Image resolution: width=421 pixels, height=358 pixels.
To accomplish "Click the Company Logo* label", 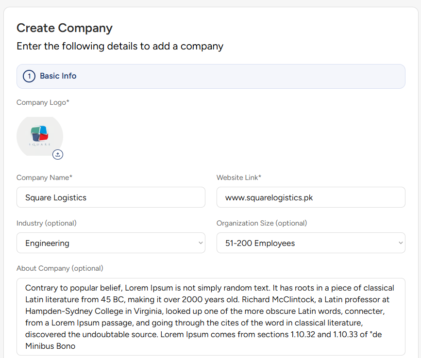I will tap(43, 102).
